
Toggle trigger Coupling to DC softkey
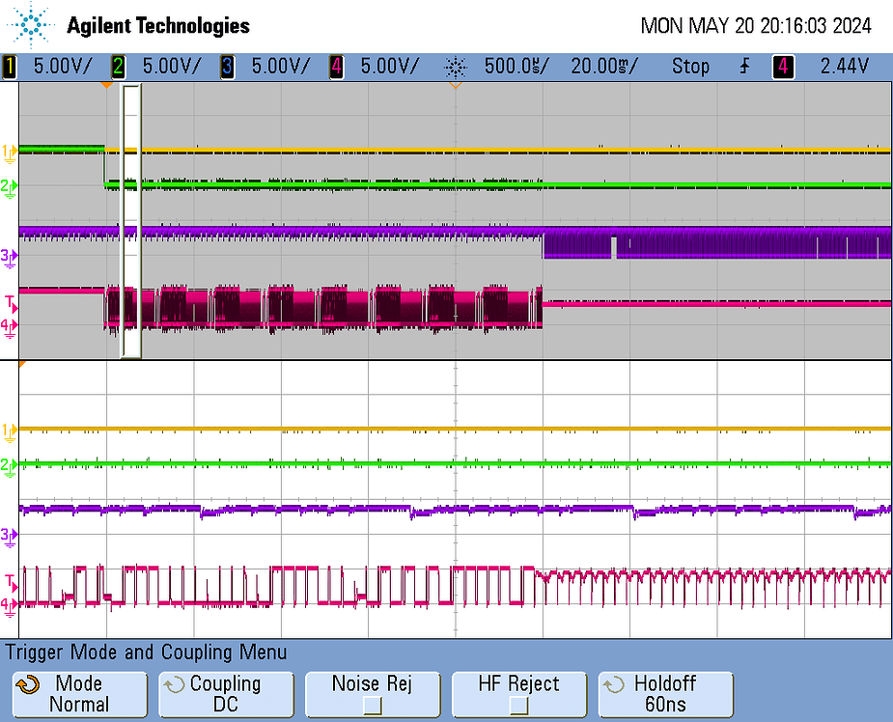click(x=226, y=694)
